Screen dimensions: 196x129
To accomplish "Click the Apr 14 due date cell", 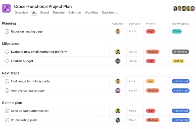I will click(x=133, y=90).
